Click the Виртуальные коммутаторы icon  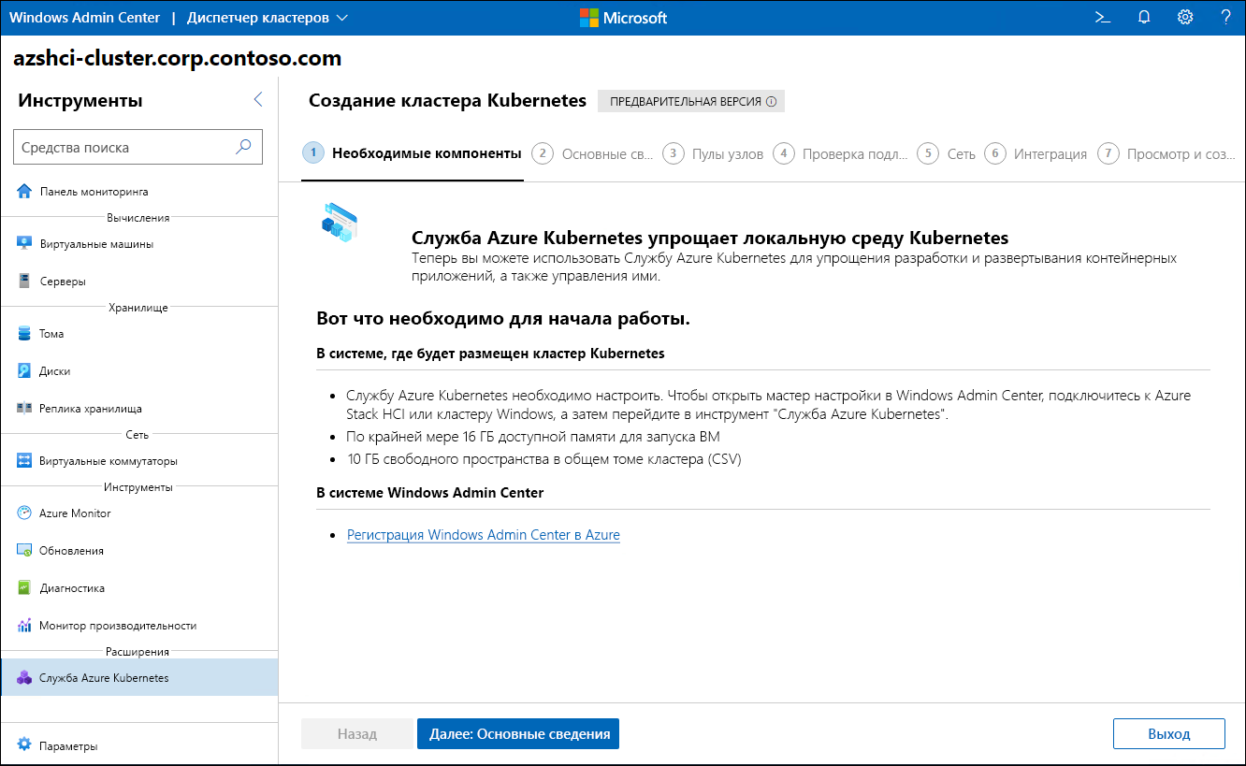(x=24, y=461)
